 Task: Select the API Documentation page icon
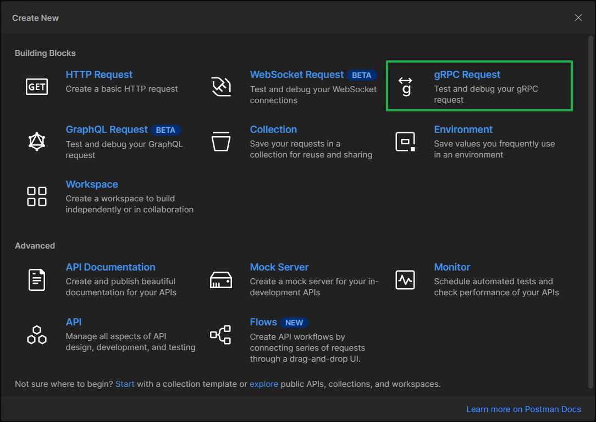37,279
